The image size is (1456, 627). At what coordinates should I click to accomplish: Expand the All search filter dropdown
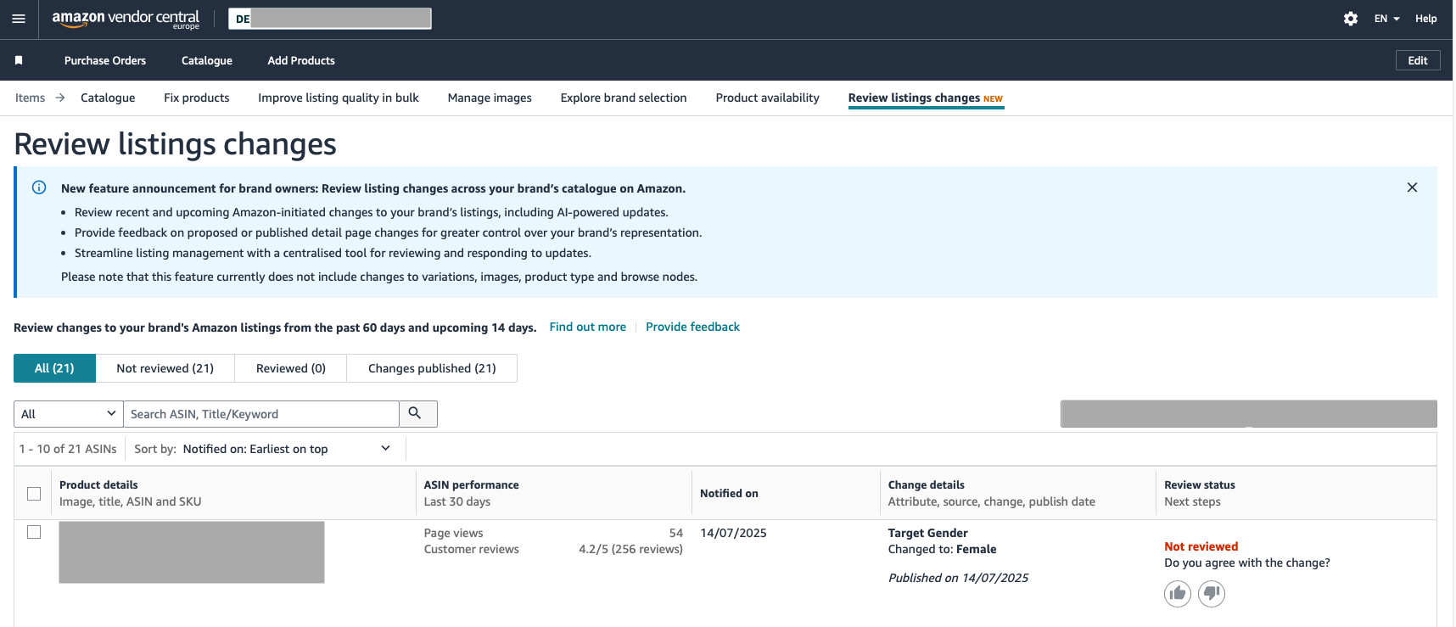point(68,414)
